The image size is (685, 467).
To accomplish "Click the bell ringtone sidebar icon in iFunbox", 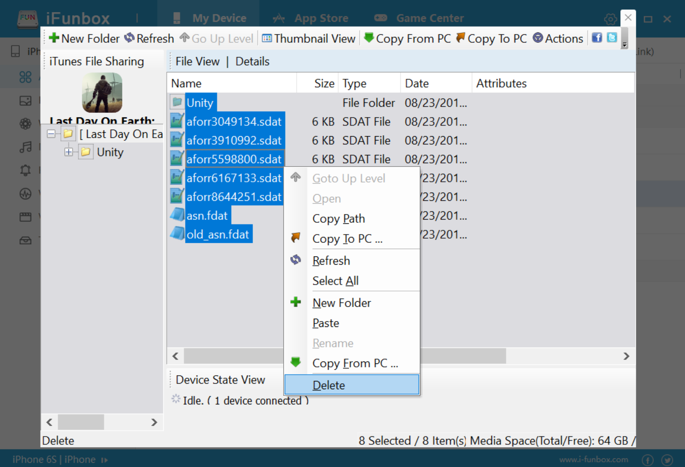I will pos(25,170).
